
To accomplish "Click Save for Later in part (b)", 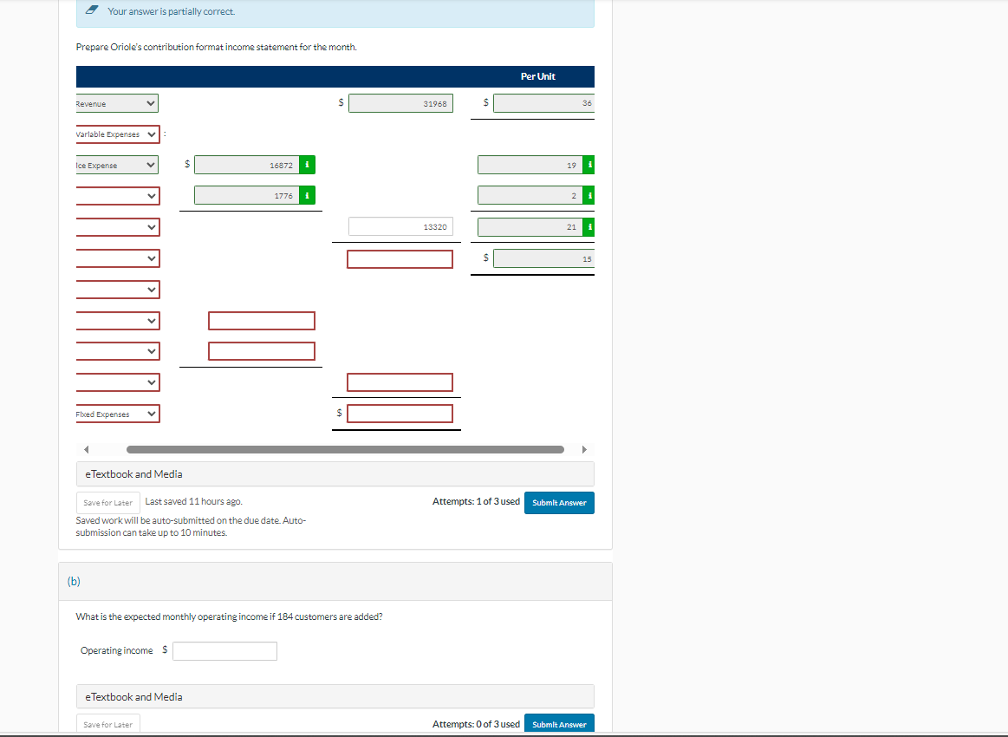I will click(x=107, y=722).
